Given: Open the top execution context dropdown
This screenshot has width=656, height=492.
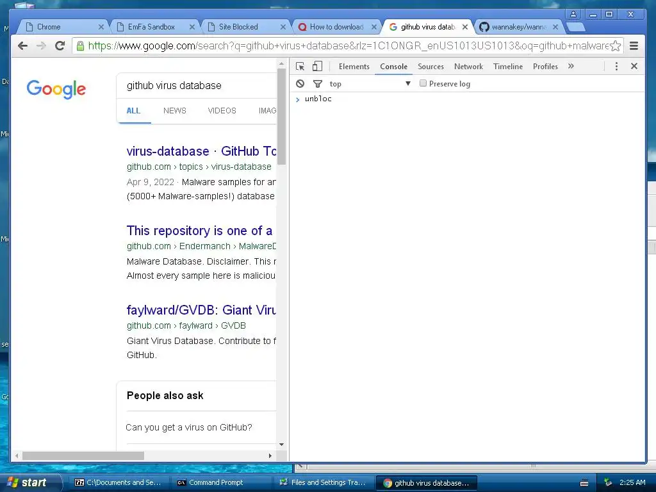Looking at the screenshot, I should point(370,84).
